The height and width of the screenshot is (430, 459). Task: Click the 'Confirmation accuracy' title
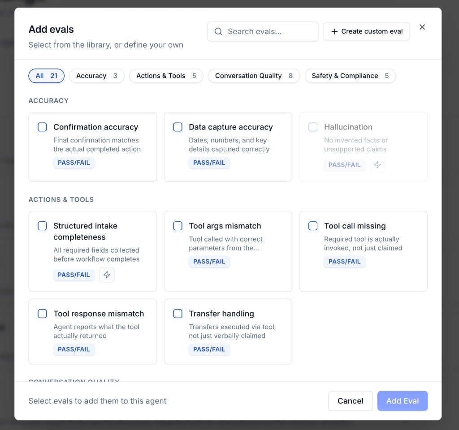[96, 127]
